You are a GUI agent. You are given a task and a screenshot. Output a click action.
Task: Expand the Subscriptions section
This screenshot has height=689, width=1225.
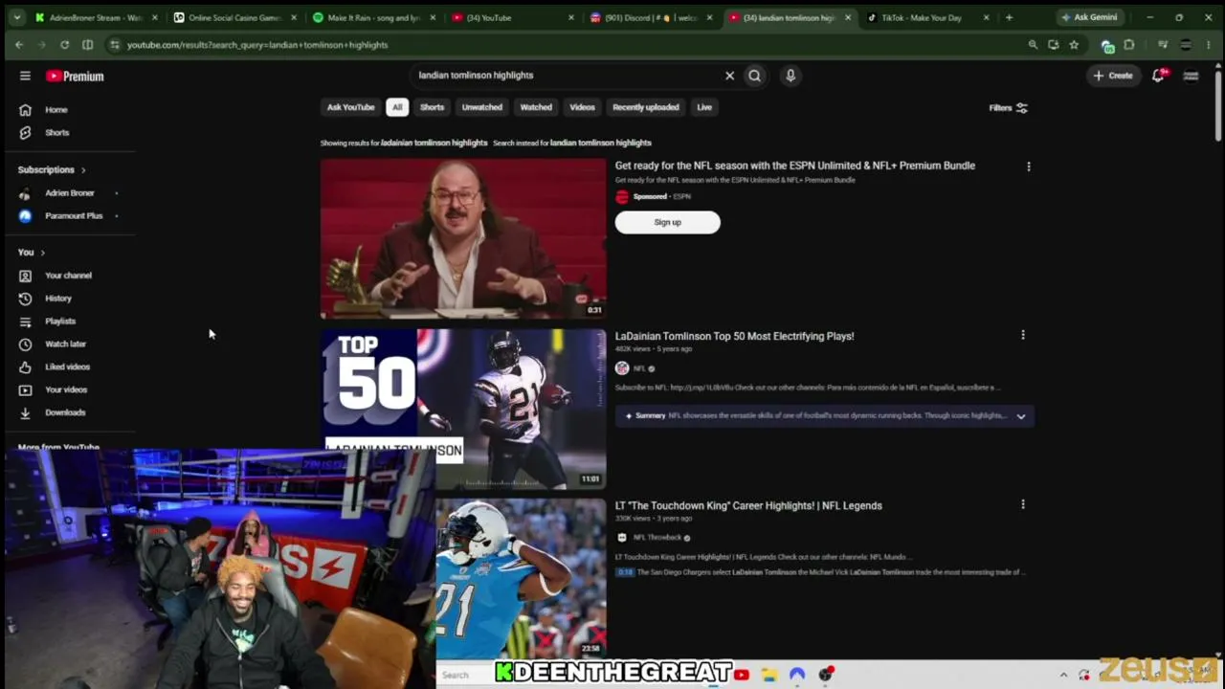[x=52, y=170]
